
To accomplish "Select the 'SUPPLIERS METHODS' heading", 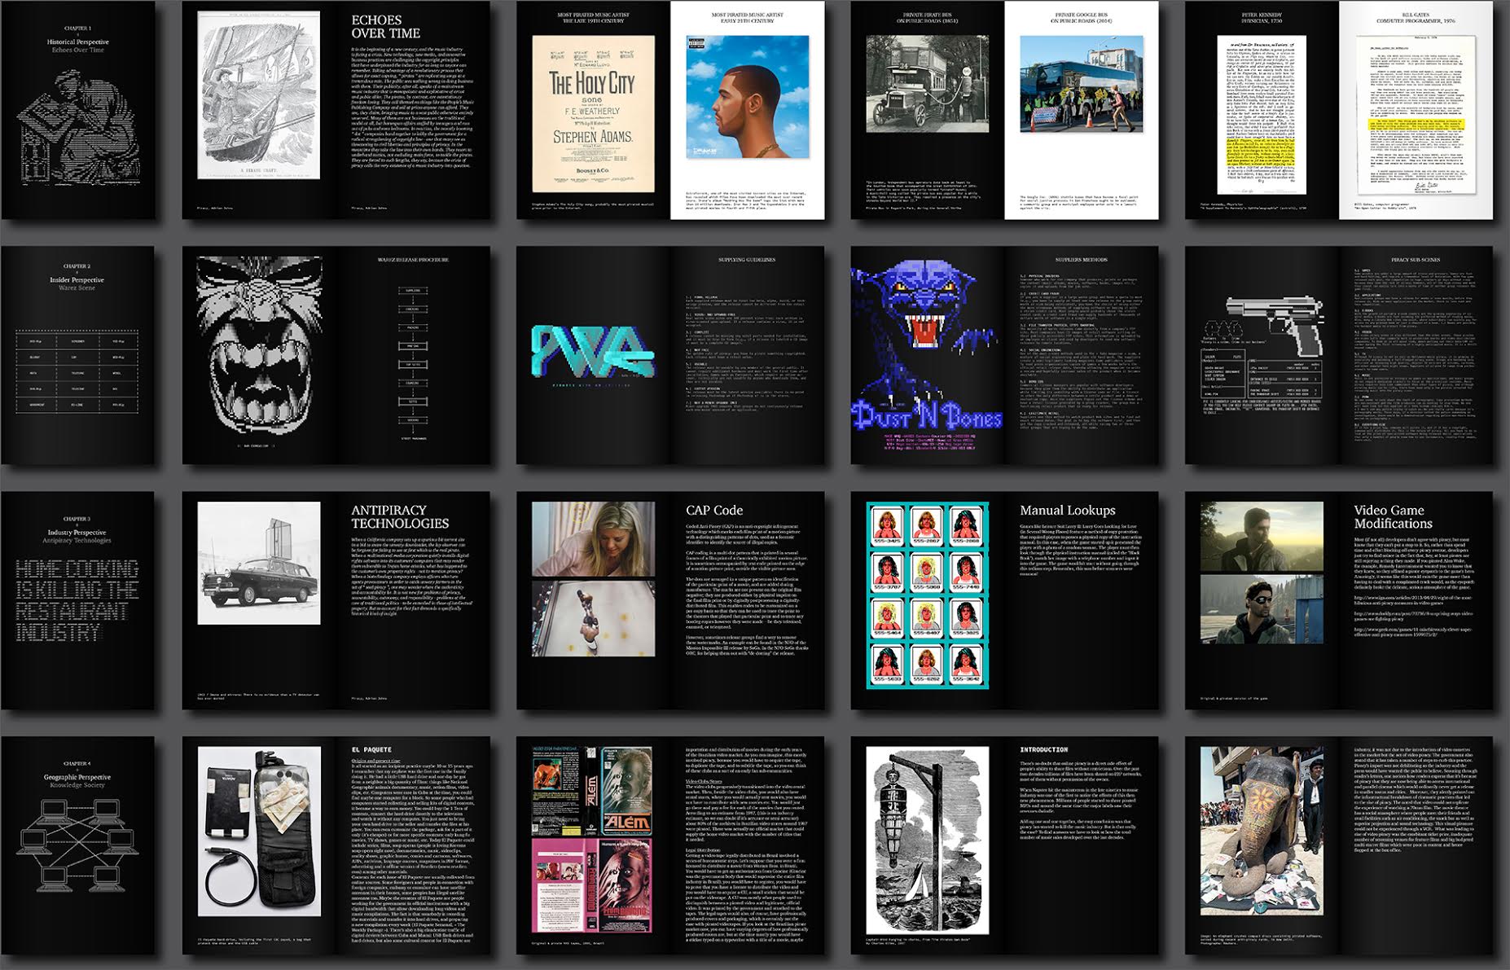I will point(1081,260).
